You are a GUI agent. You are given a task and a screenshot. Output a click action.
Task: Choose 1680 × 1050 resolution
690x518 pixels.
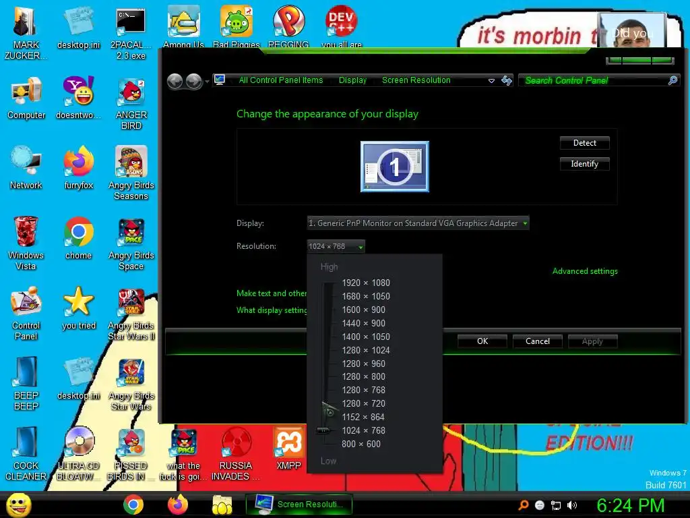(x=366, y=297)
